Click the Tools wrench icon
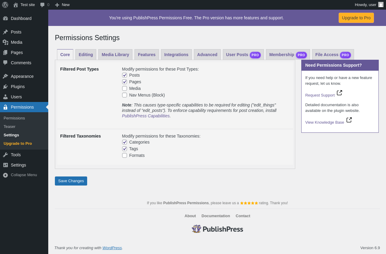This screenshot has width=386, height=254. coord(5,155)
